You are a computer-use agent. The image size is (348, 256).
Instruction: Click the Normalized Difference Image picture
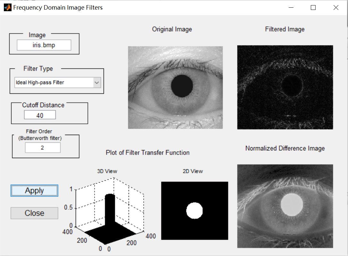(285, 206)
